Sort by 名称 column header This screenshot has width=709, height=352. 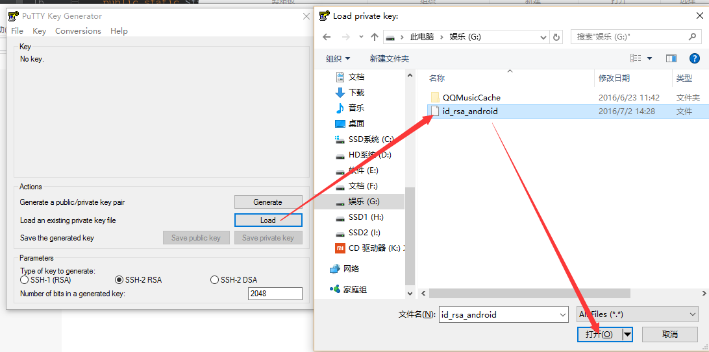point(437,78)
